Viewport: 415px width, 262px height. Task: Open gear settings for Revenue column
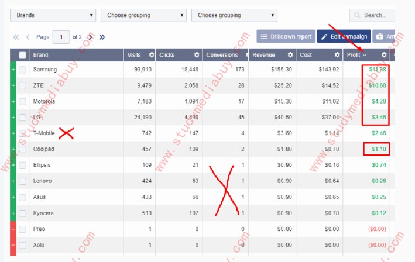290,55
